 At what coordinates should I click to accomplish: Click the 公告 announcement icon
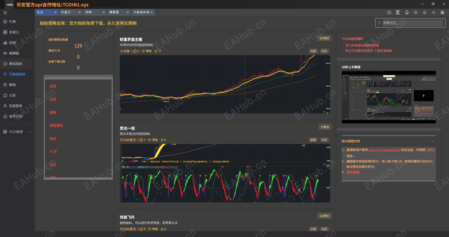click(5, 95)
